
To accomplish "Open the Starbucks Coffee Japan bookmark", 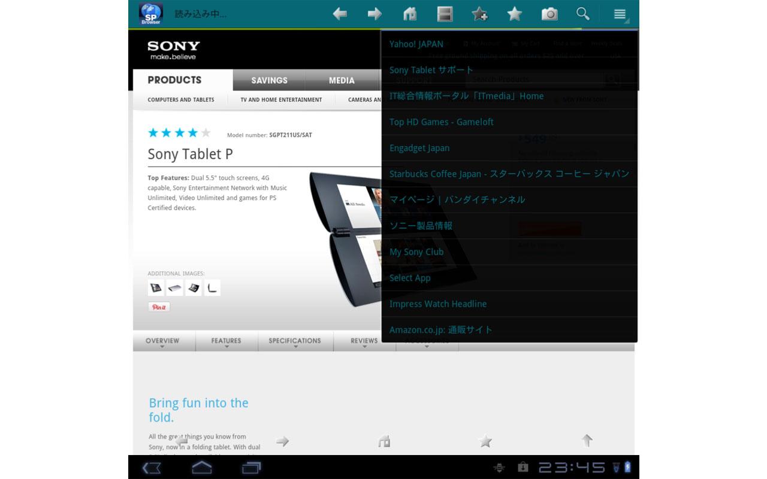I will (509, 174).
